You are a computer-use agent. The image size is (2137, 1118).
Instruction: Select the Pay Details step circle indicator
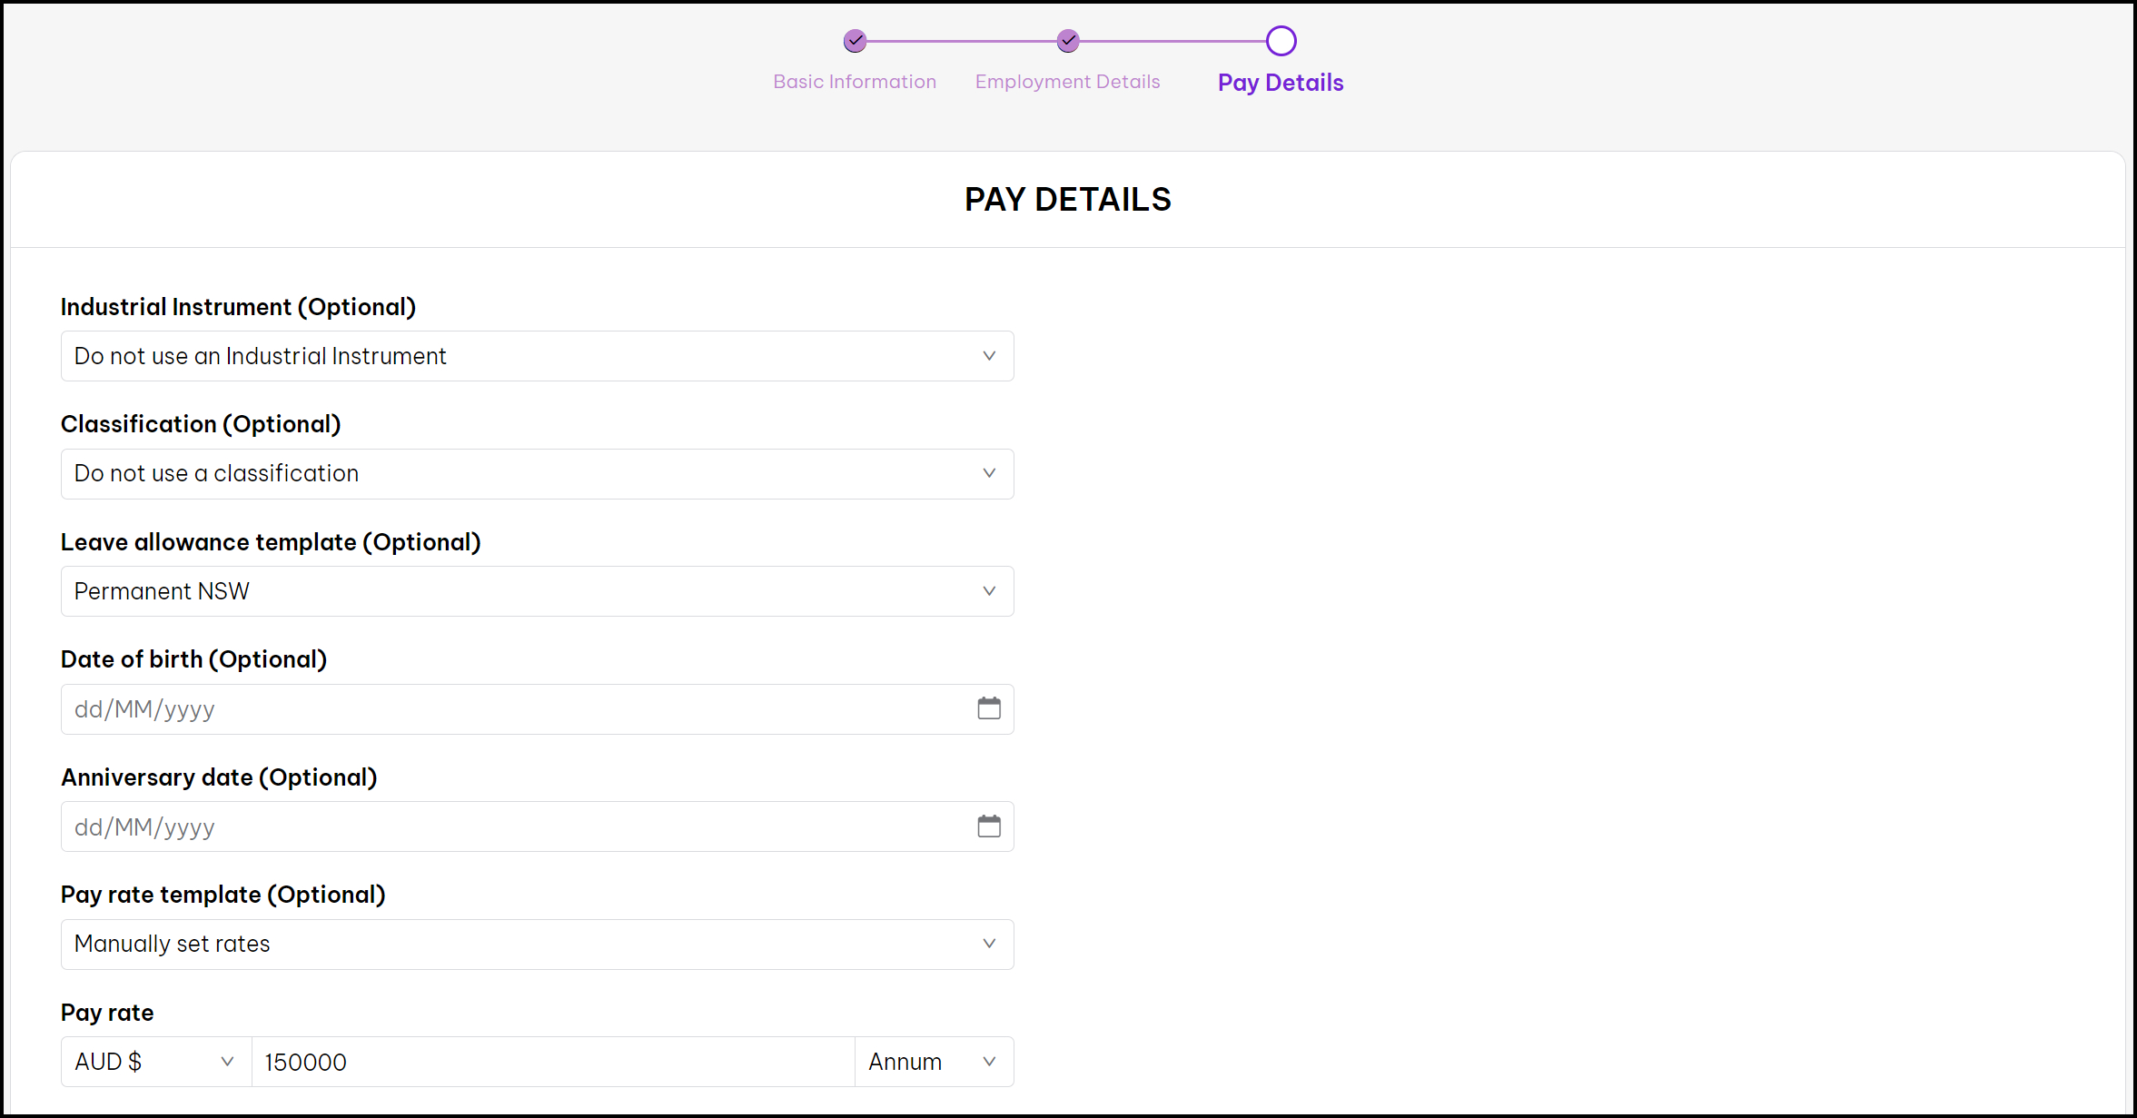tap(1280, 40)
